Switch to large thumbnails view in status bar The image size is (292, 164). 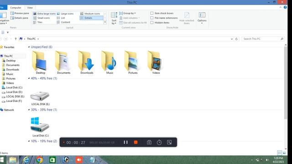(284, 153)
